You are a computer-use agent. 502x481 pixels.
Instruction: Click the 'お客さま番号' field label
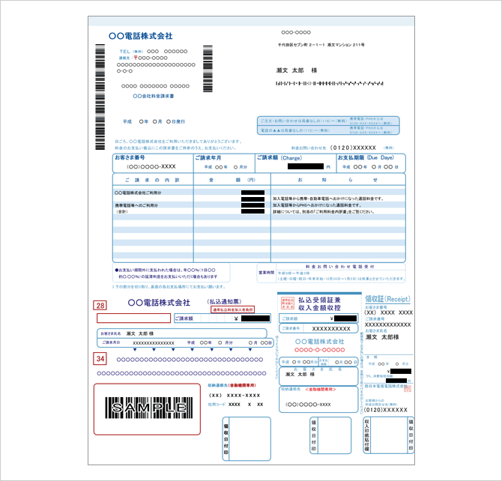point(130,157)
